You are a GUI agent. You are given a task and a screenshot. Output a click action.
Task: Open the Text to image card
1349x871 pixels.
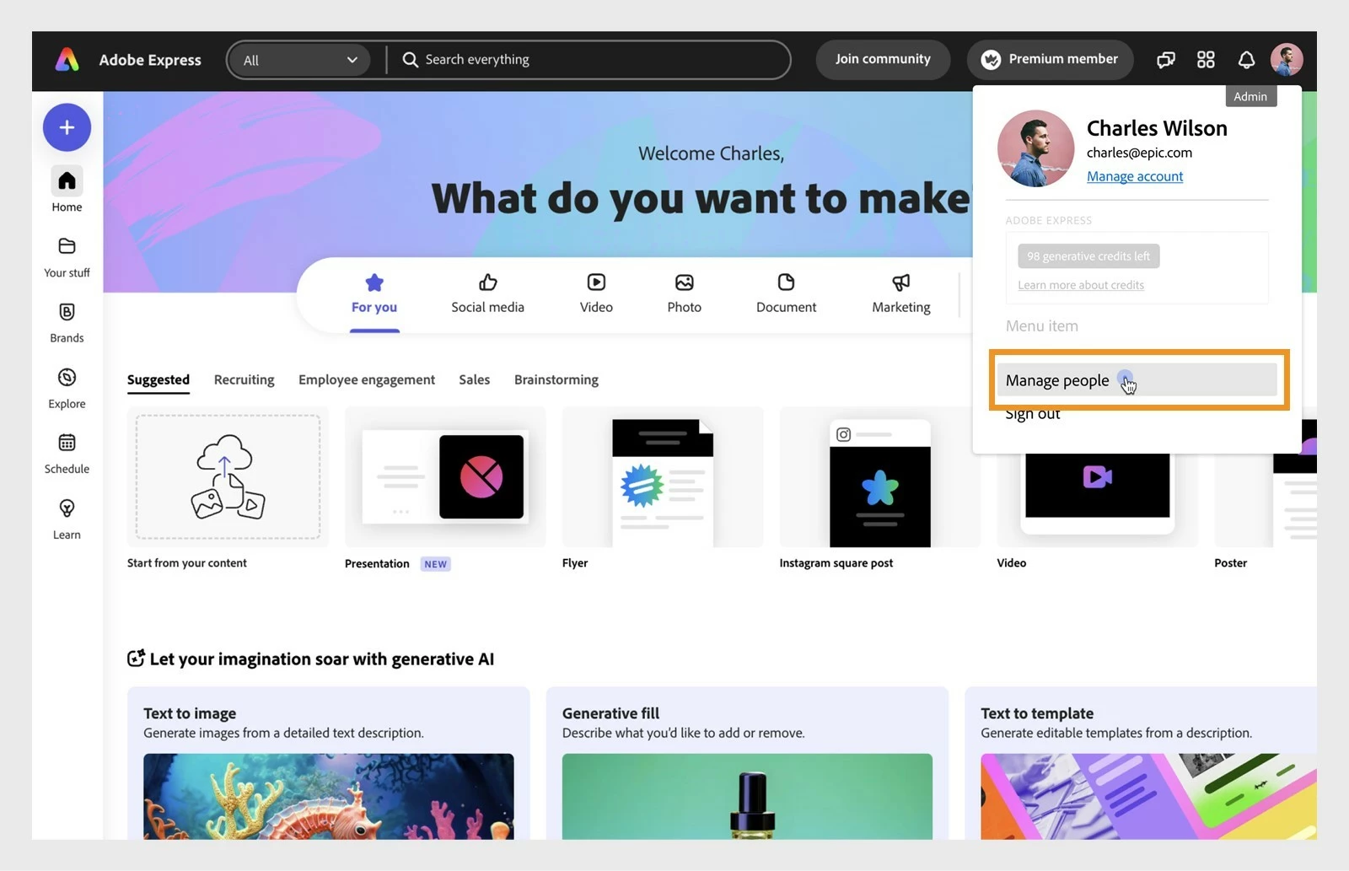pyautogui.click(x=329, y=763)
